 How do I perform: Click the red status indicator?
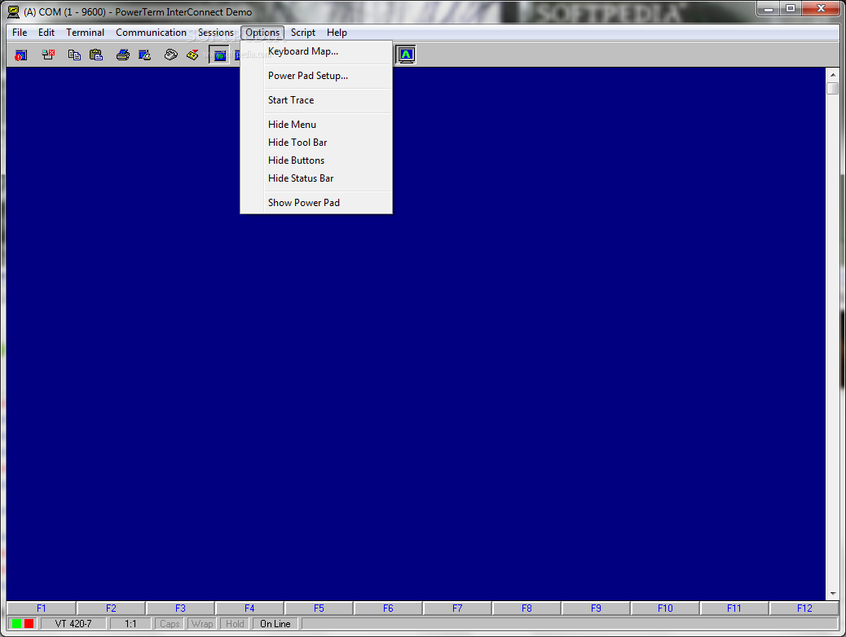coord(29,623)
